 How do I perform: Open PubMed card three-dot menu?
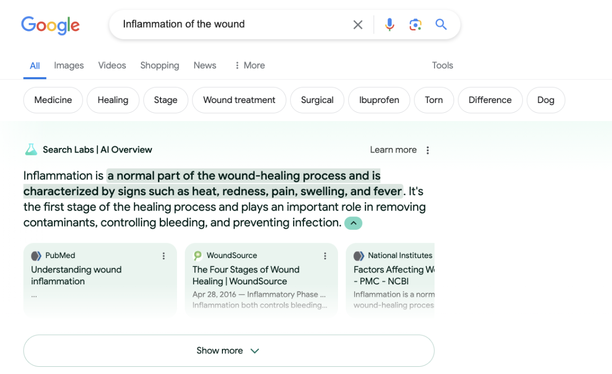(164, 256)
